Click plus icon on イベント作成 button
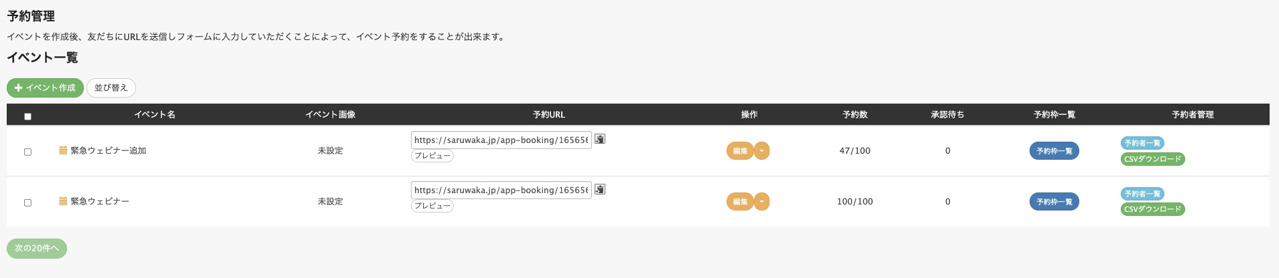1279x278 pixels. 19,88
